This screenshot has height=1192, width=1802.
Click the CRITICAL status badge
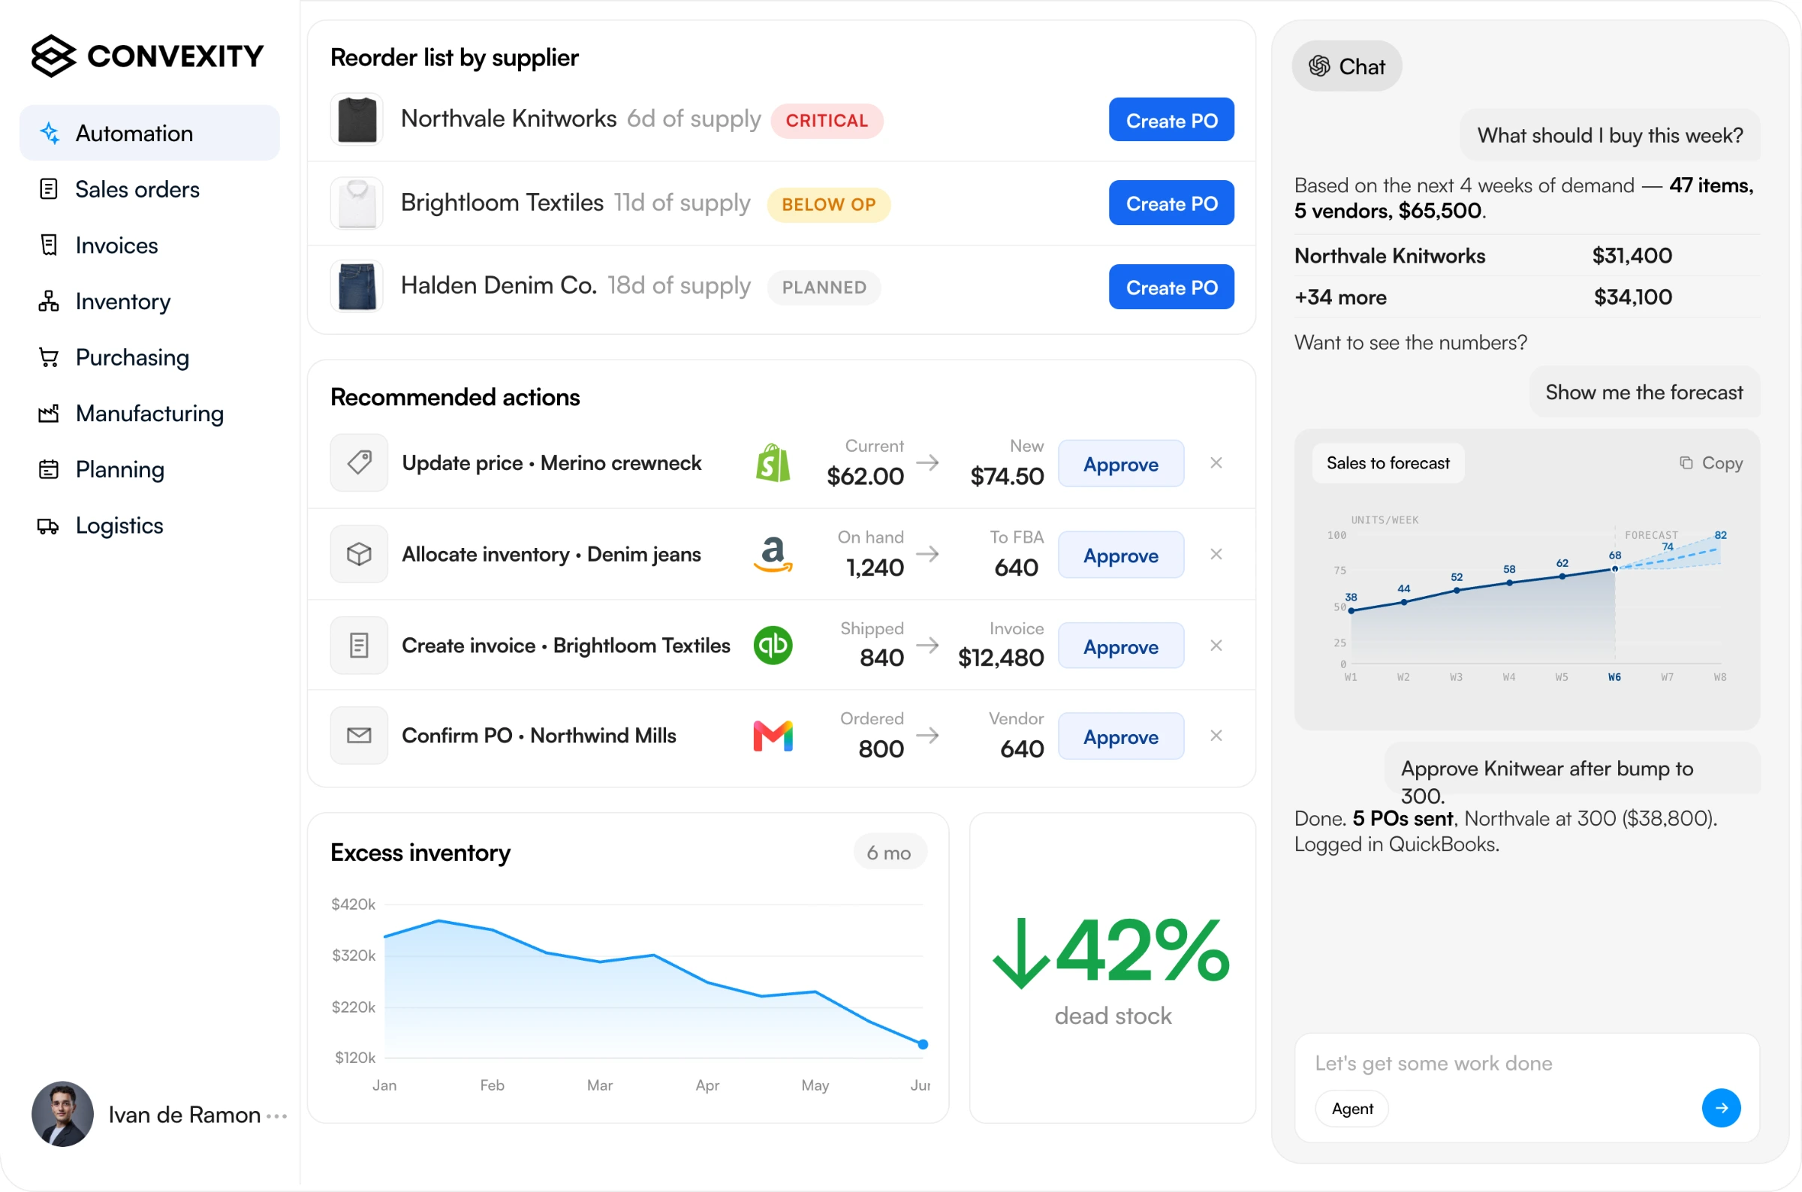[827, 121]
